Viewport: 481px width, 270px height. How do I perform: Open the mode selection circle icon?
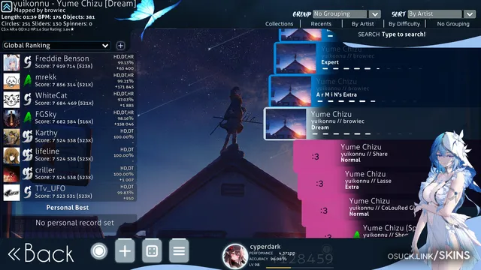click(x=98, y=251)
